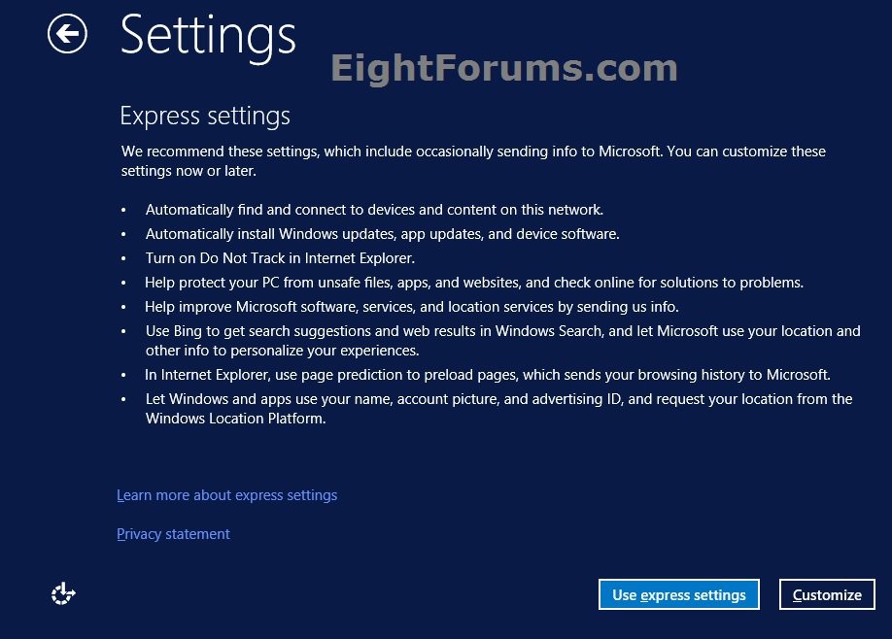The width and height of the screenshot is (892, 639).
Task: Select the network devices and content line
Action: click(374, 209)
